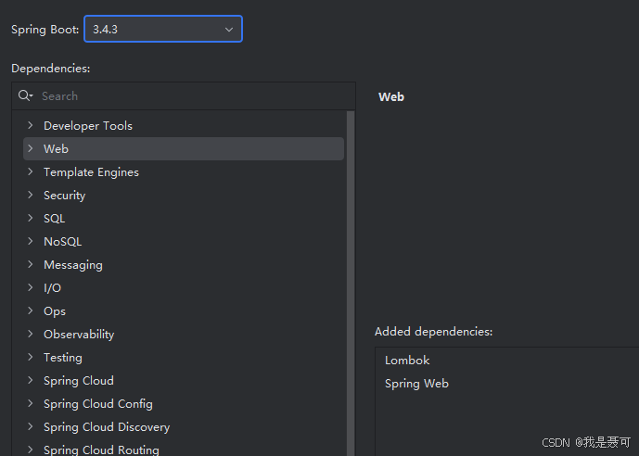The height and width of the screenshot is (456, 639).
Task: Expand the Template Engines chevron
Action: coord(31,171)
